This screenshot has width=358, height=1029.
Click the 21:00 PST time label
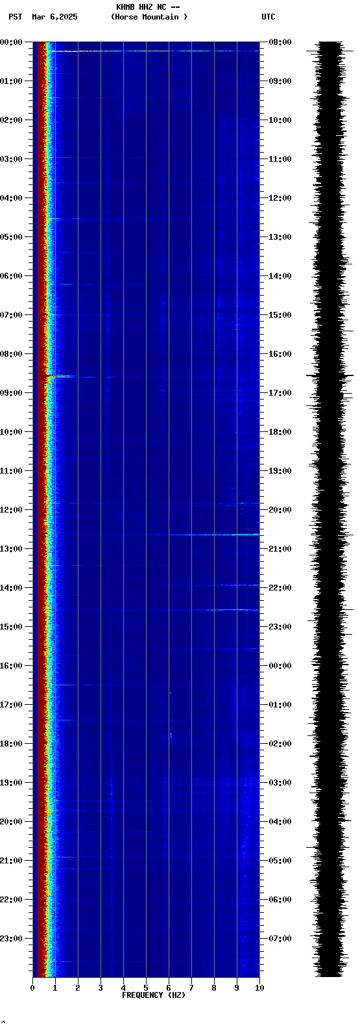pos(11,861)
